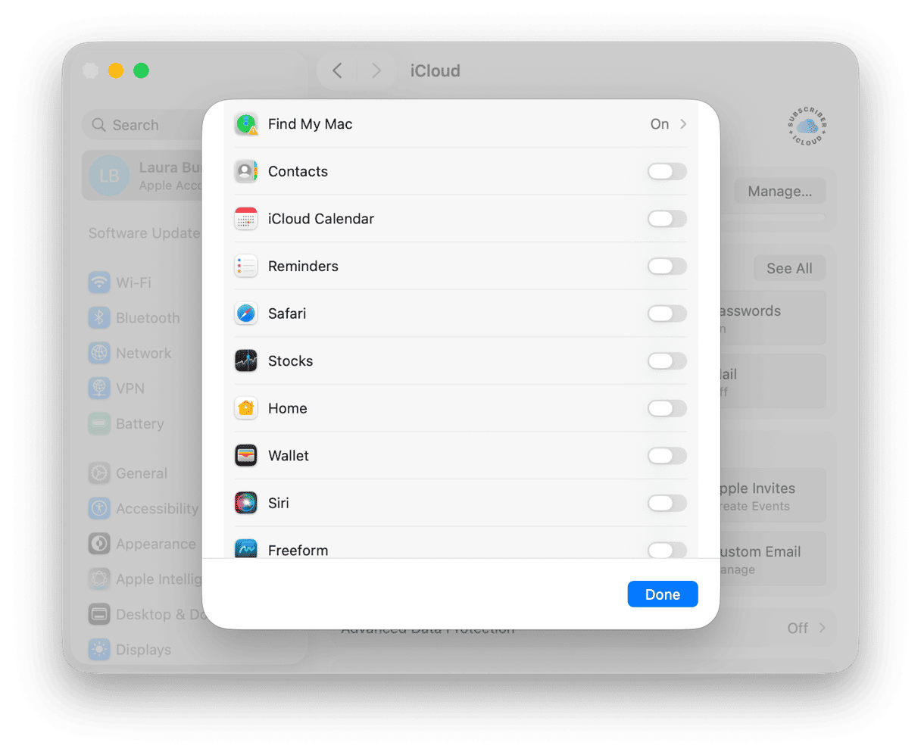Click the Accessibility icon in sidebar
The height and width of the screenshot is (755, 921).
99,508
